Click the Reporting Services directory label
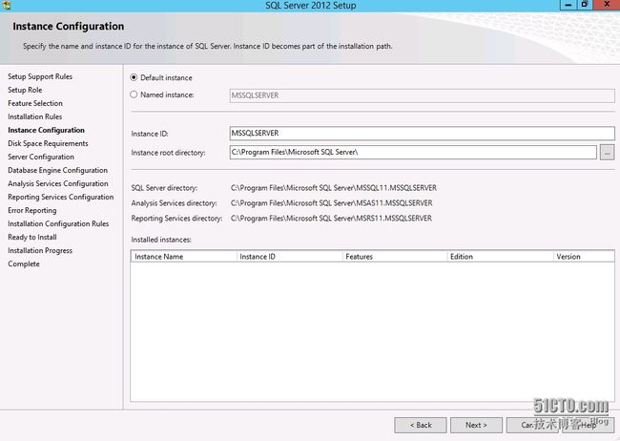The width and height of the screenshot is (620, 441). [x=176, y=219]
